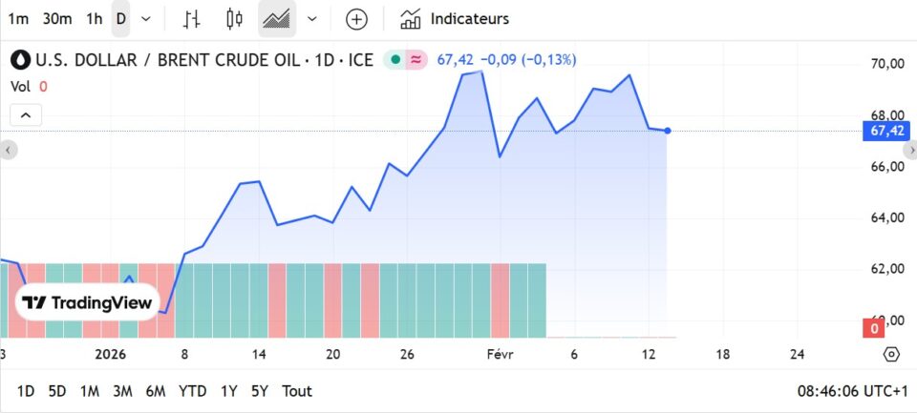
Task: Click the green market status dot
Action: [x=395, y=60]
